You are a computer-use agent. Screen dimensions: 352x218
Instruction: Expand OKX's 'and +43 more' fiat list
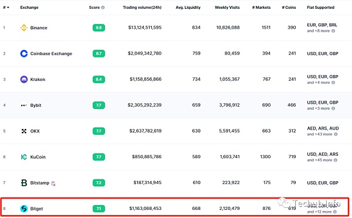coord(320,134)
